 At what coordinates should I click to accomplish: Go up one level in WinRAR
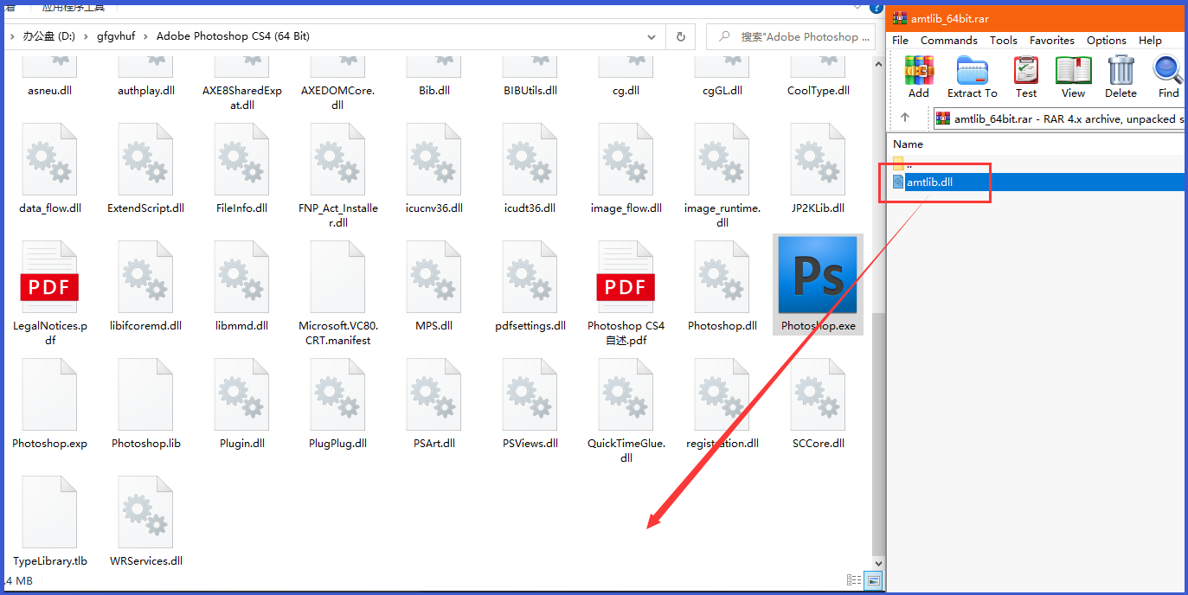[x=905, y=118]
